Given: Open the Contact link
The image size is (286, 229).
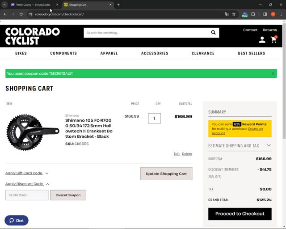Looking at the screenshot, I should point(250,30).
